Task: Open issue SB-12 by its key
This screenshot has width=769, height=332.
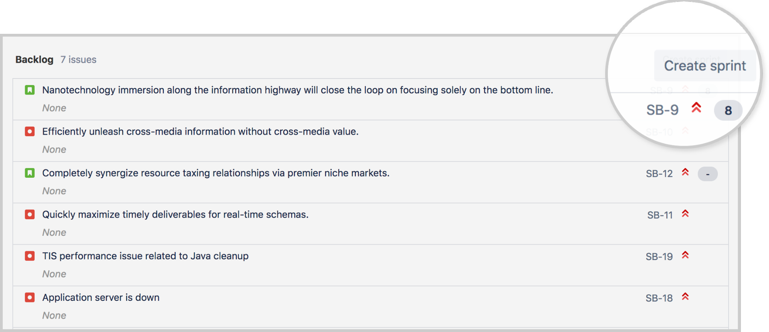Action: (659, 173)
